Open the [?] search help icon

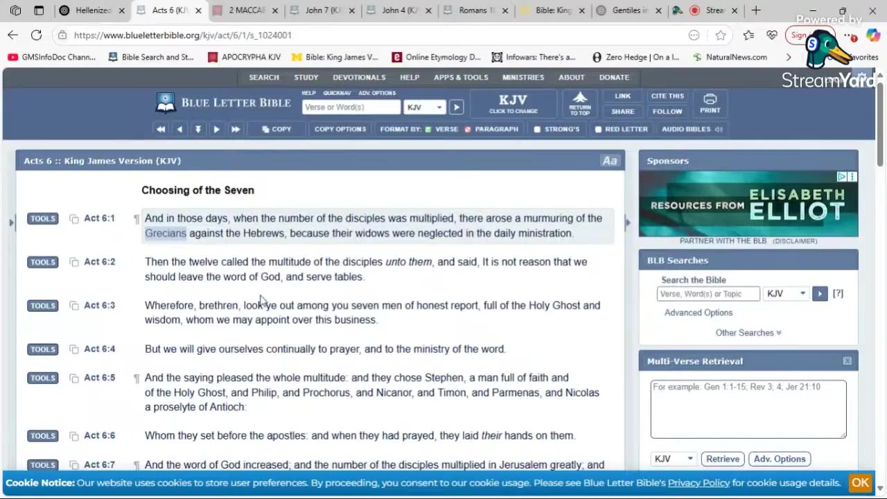(x=838, y=294)
